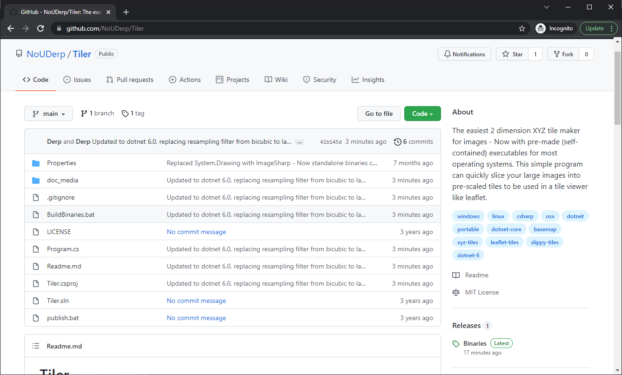Fork the Tiler repository
622x375 pixels.
(x=563, y=54)
